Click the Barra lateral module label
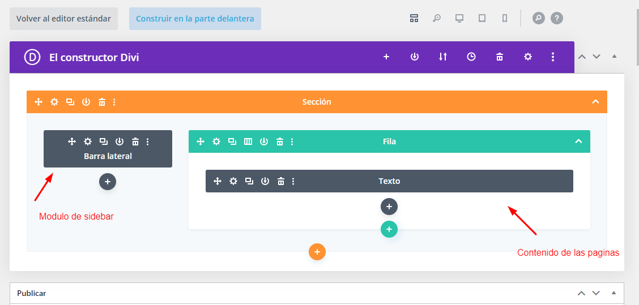This screenshot has height=305, width=639. (108, 156)
